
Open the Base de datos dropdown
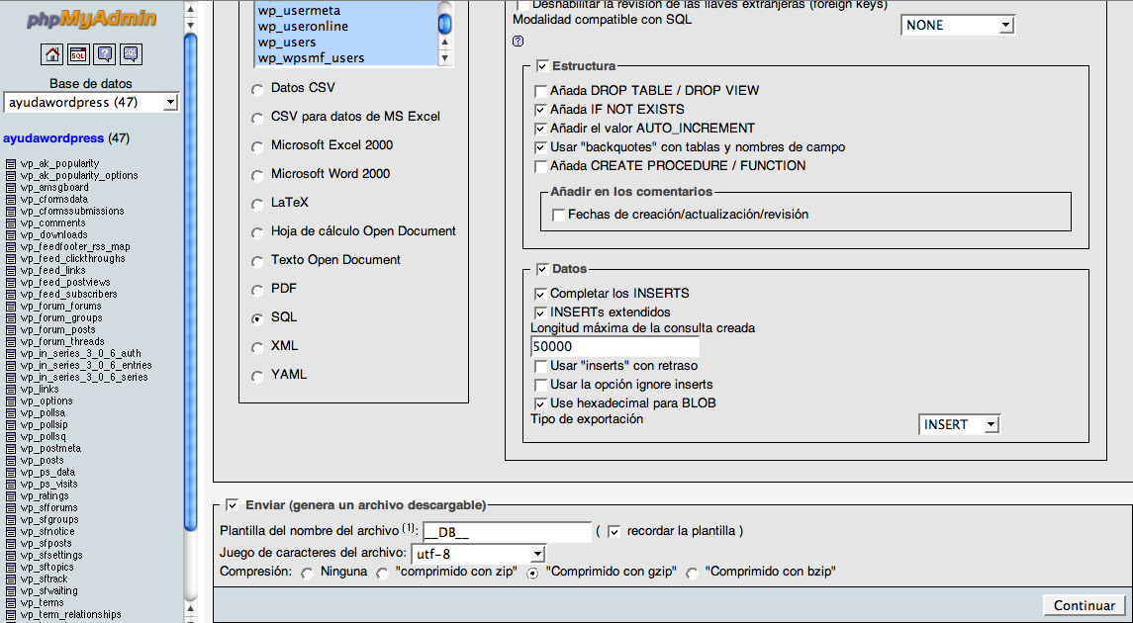click(91, 103)
